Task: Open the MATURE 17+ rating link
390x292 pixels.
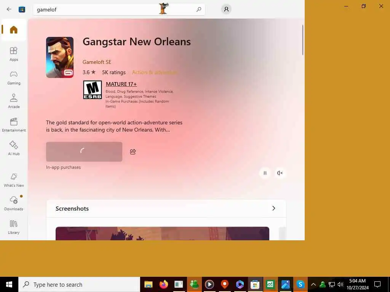Action: point(121,84)
